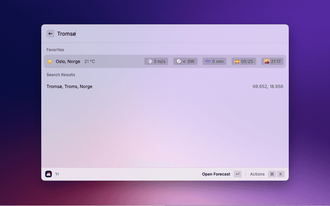This screenshot has height=206, width=330.
Task: Click the Yr extension icon in footer
Action: point(48,174)
